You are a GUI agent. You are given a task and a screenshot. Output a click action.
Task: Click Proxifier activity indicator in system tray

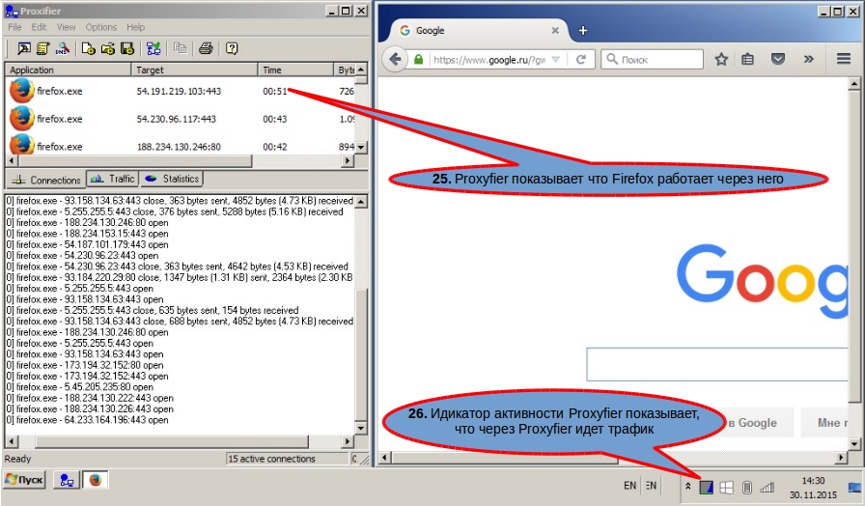click(x=706, y=488)
